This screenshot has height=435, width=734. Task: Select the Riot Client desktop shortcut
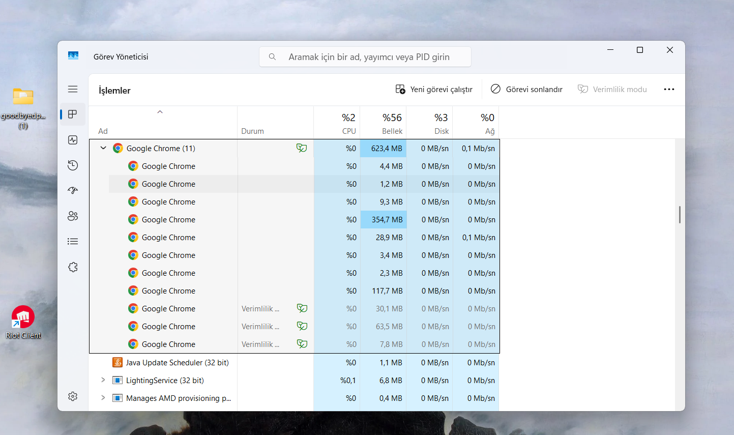[x=23, y=323]
